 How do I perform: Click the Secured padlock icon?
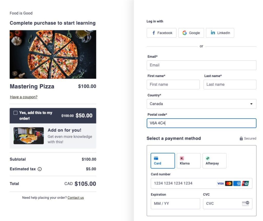click(x=241, y=138)
